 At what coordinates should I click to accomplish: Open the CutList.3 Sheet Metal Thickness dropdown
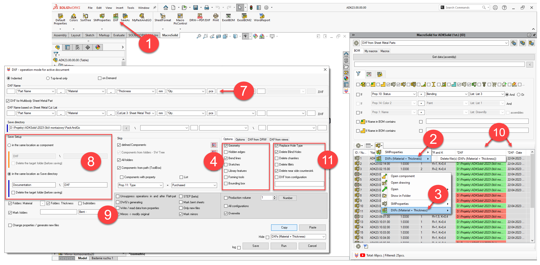tap(136, 113)
